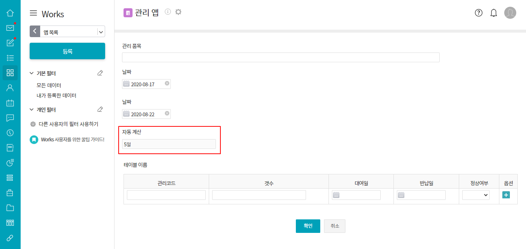Select 내가 등록한 데이터 filter
Screen dimensions: 526x249
56,96
